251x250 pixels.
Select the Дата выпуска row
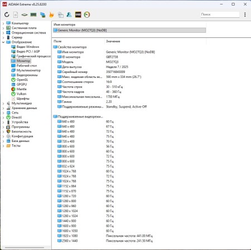[x=129, y=67]
